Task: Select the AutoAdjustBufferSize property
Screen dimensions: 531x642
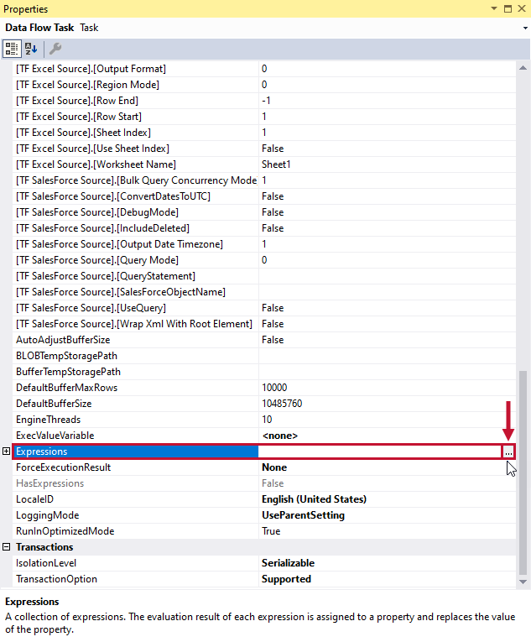Action: [63, 340]
